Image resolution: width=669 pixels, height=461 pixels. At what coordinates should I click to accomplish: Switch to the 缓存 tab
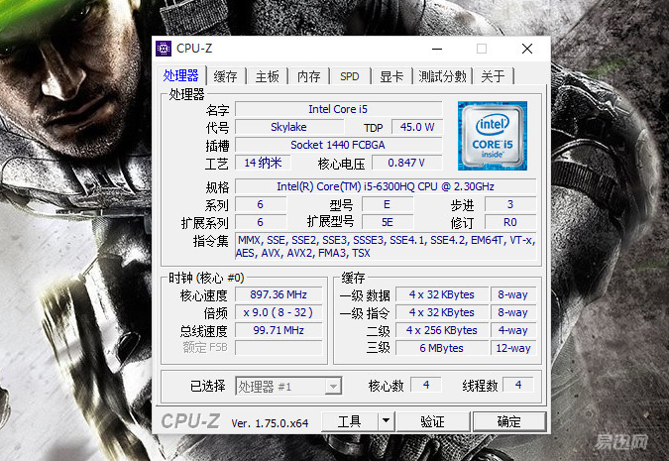click(226, 76)
